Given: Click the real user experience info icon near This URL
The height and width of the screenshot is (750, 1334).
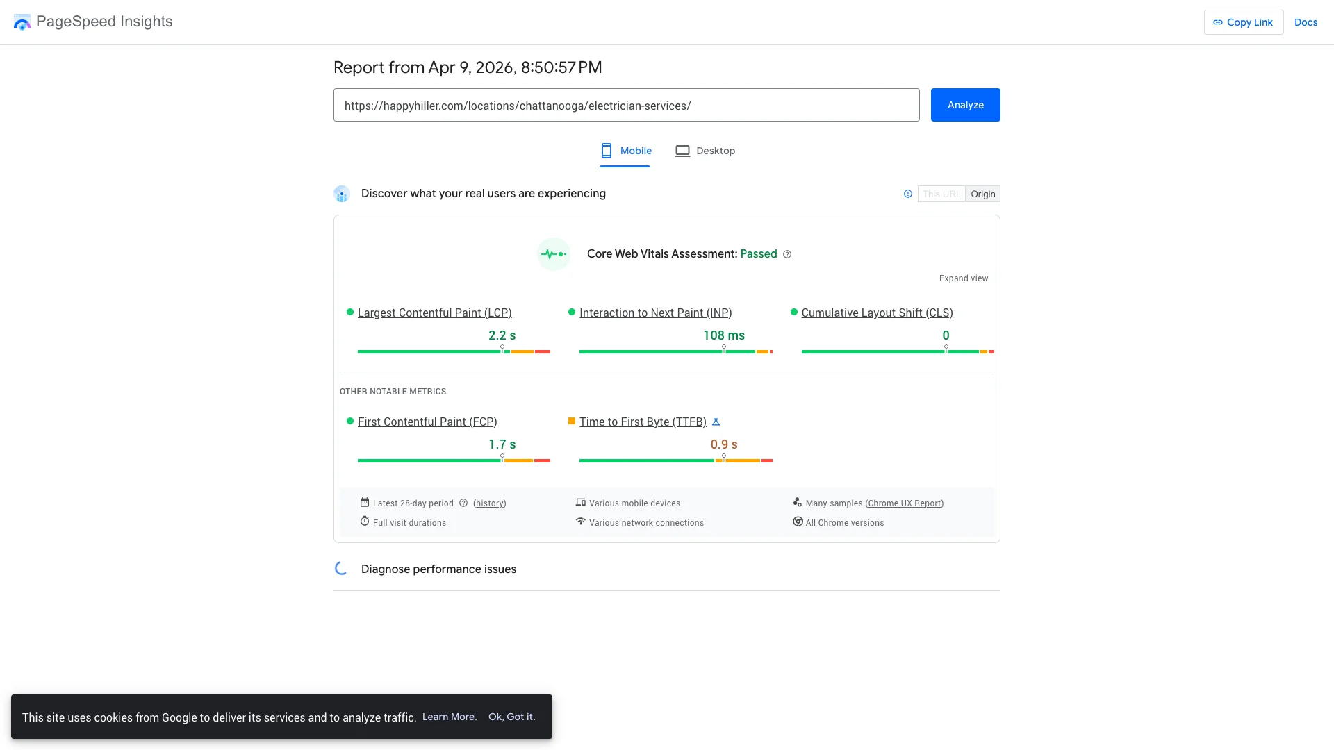Looking at the screenshot, I should tap(907, 194).
